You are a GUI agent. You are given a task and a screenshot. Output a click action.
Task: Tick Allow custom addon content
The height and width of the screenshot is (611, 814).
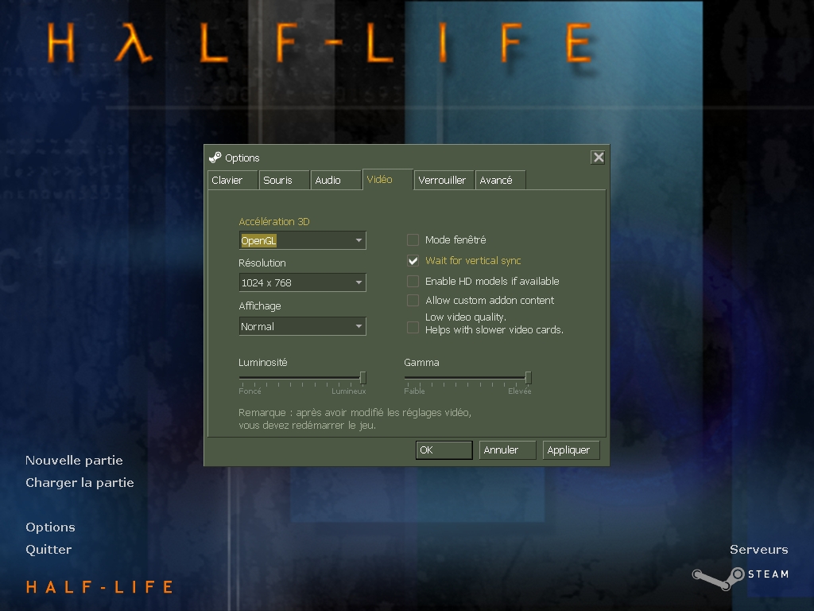coord(413,301)
